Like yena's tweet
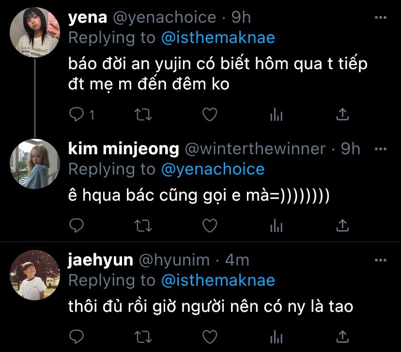 [209, 115]
